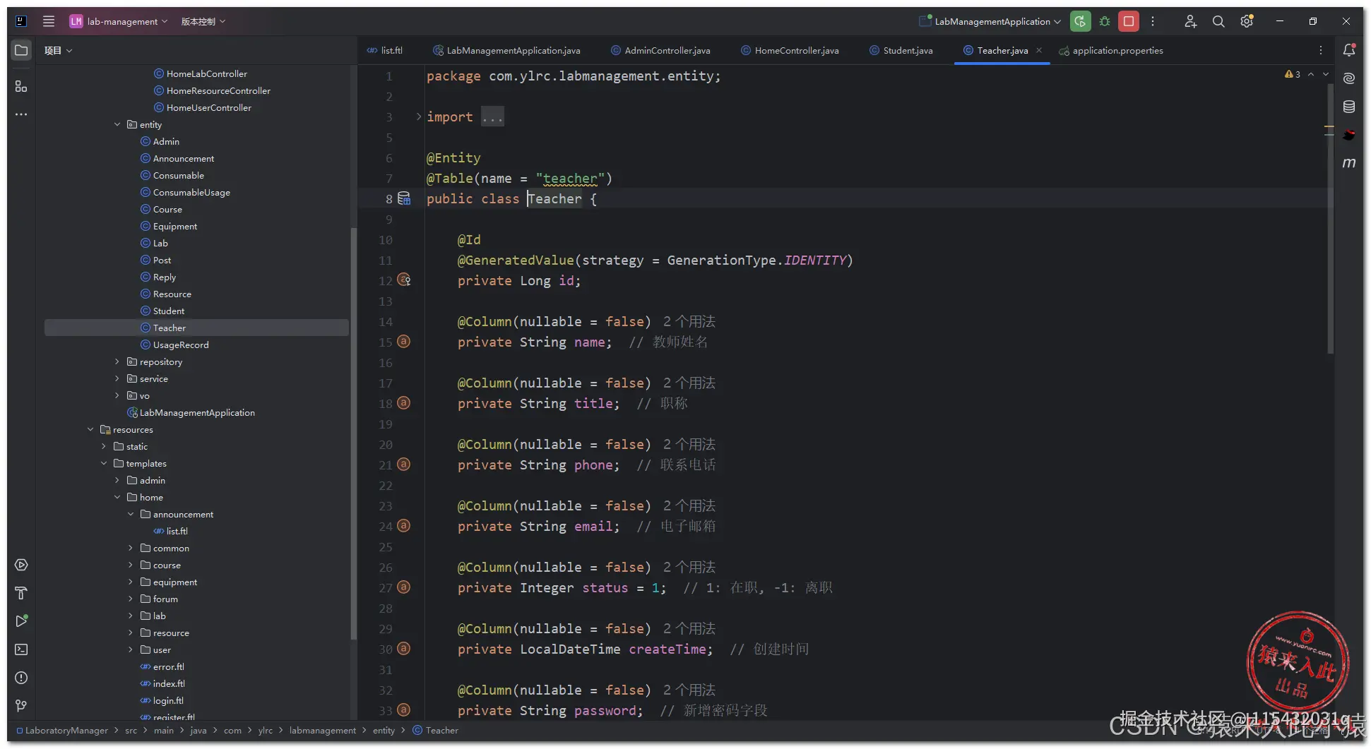The height and width of the screenshot is (749, 1371).
Task: Rerun LabManagementApplication
Action: (x=1080, y=21)
